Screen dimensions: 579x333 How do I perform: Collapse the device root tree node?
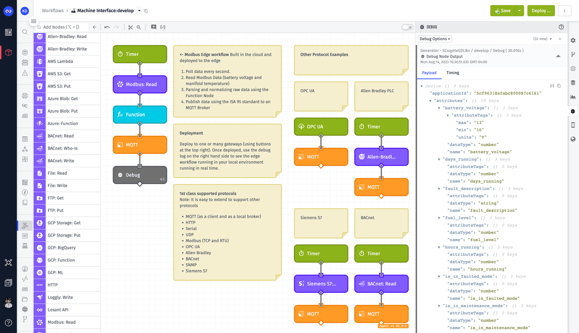(422, 86)
